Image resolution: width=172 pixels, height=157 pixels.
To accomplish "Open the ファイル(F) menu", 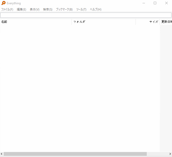I will [x=7, y=10].
